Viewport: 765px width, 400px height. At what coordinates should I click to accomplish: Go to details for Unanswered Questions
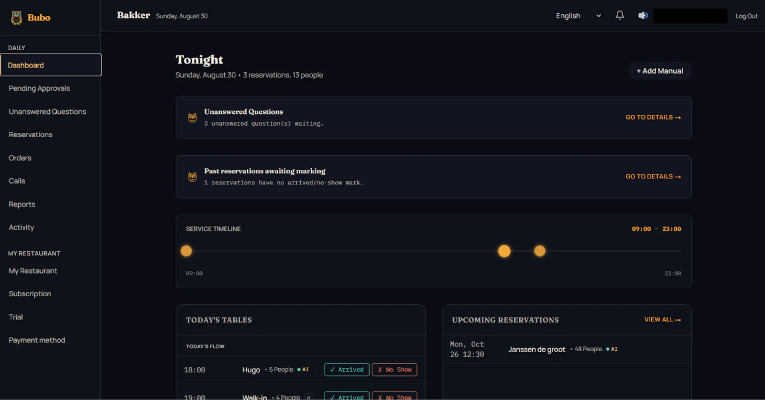[653, 117]
